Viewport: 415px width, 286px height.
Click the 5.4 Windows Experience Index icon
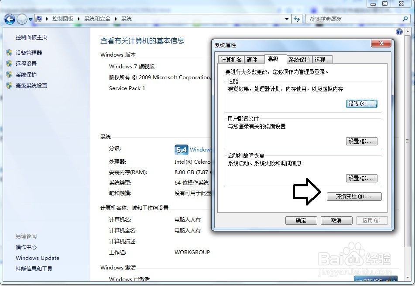181,149
